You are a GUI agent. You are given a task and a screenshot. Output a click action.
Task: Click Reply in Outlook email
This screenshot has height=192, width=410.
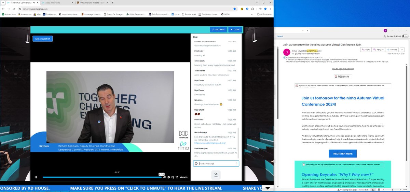coord(366,50)
